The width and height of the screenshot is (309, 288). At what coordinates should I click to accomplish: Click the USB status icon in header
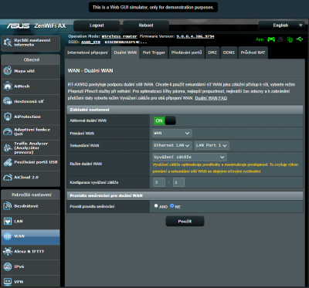coord(300,39)
